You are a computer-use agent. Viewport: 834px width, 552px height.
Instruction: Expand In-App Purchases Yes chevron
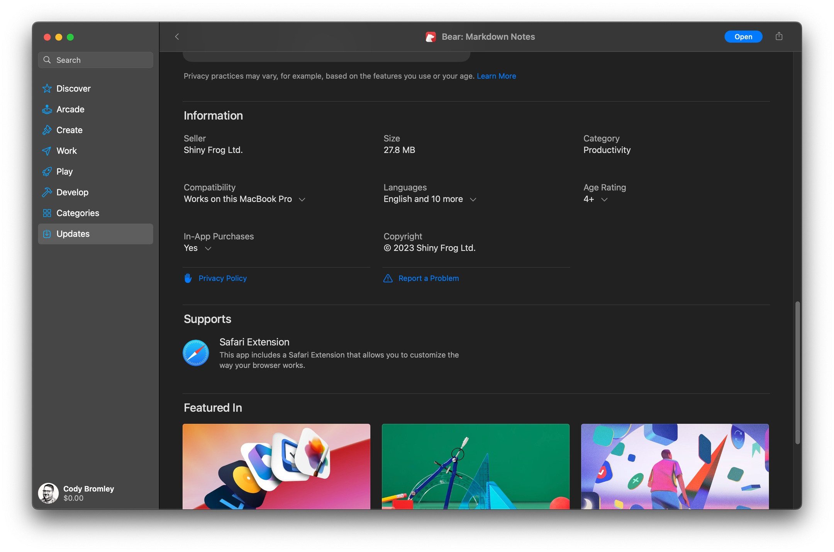[208, 248]
